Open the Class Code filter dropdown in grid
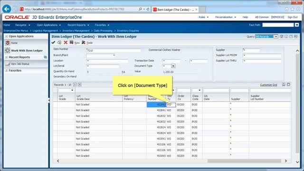304x171 pixels. pyautogui.click(x=199, y=90)
